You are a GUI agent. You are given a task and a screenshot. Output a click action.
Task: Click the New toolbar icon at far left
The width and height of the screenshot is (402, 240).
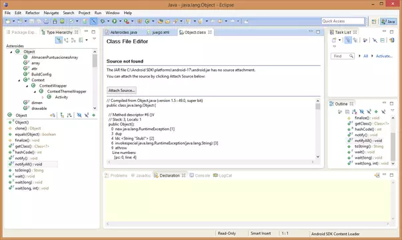(8, 21)
